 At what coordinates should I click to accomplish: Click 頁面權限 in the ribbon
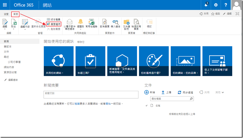[x=54, y=24]
